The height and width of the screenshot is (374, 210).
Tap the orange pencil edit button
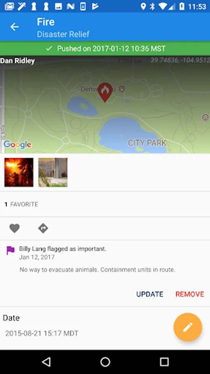(x=188, y=327)
